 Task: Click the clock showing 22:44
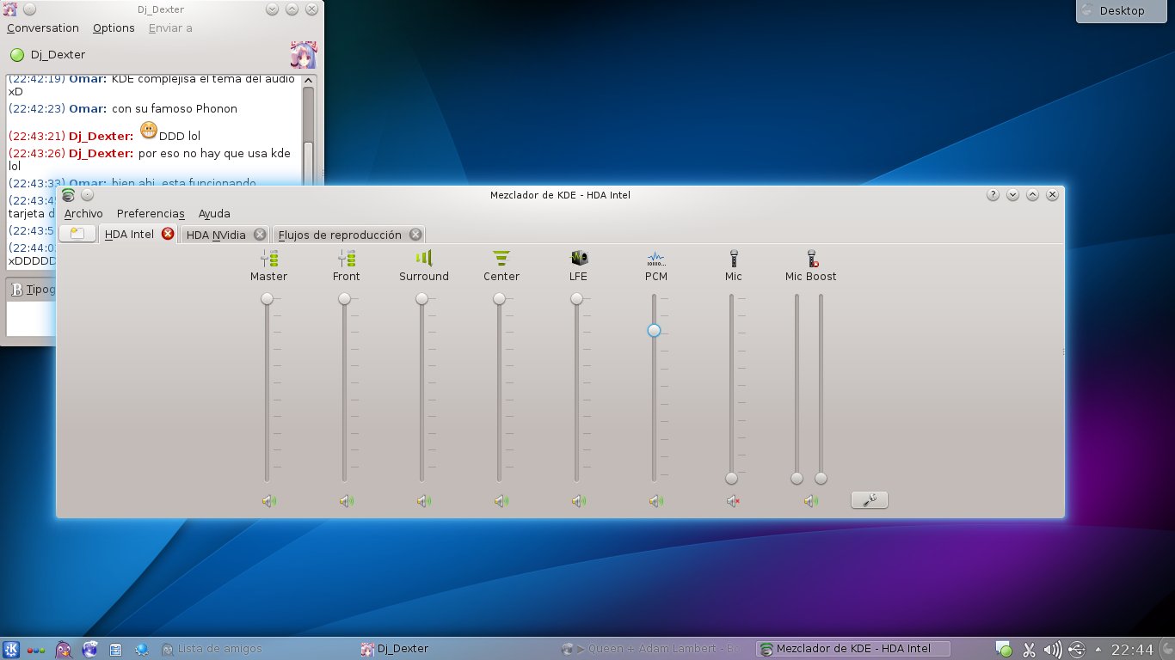coord(1132,650)
